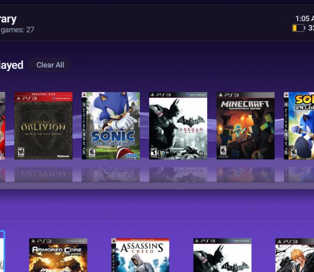
Task: Click the games count text "games: 27"
Action: tap(17, 30)
